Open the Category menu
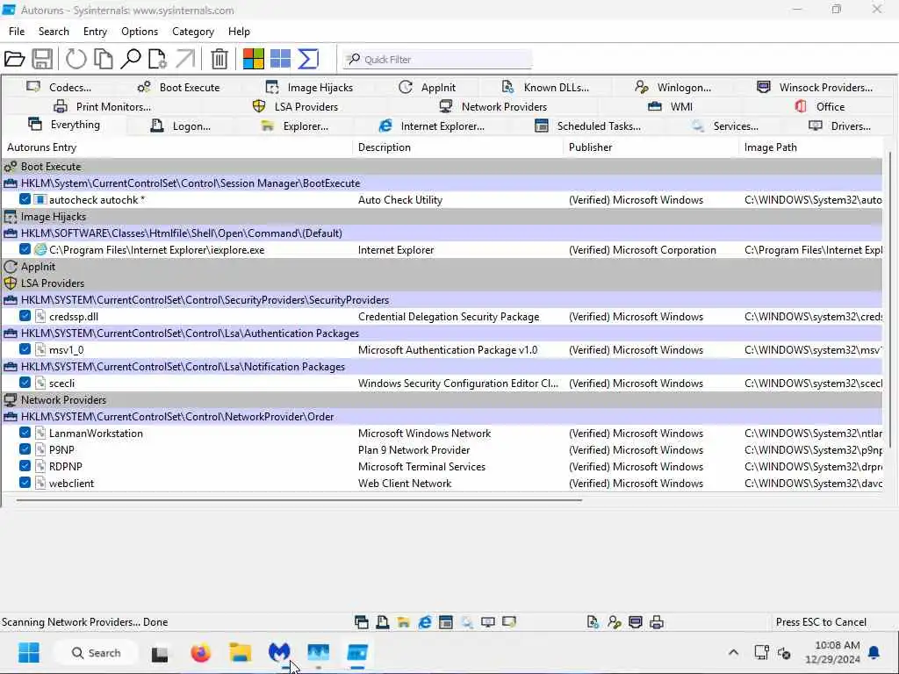 [x=193, y=32]
